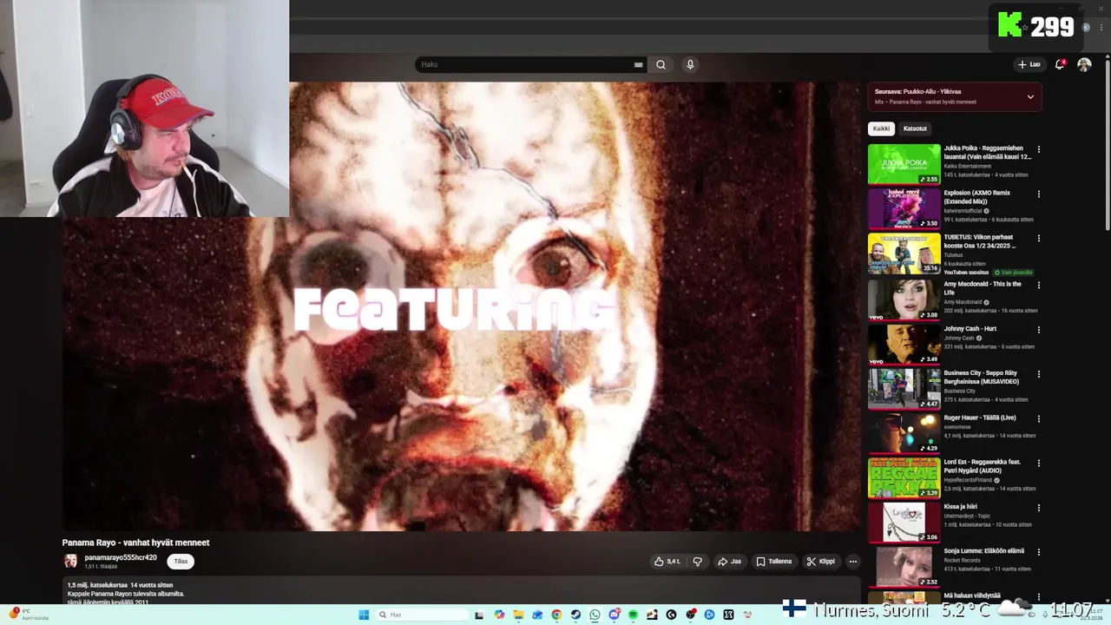Open options for Amy Macdonald video

click(x=1038, y=285)
